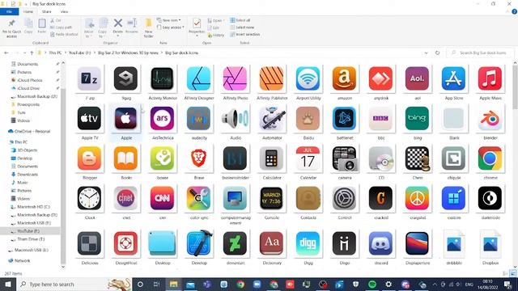The image size is (518, 291).
Task: Open the File menu tab
Action: point(9,11)
